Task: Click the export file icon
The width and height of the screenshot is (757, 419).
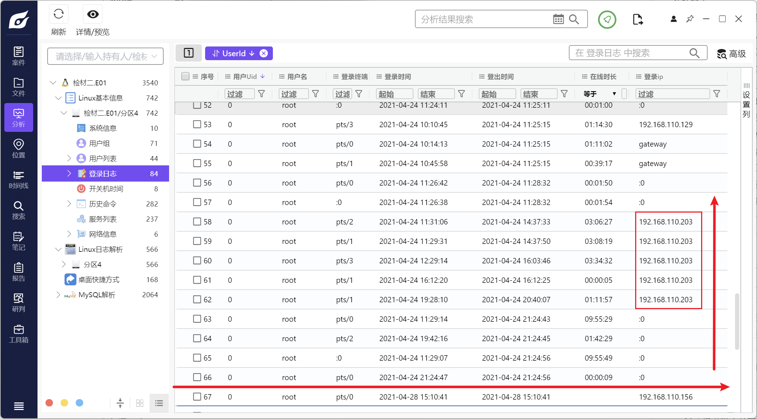Action: (637, 19)
